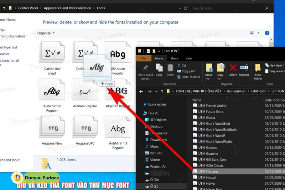
Task: Click the back arrow in utm fONT window
Action: coord(141,92)
